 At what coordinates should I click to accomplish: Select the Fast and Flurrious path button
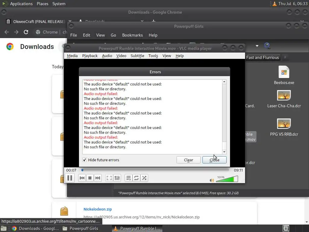click(263, 57)
